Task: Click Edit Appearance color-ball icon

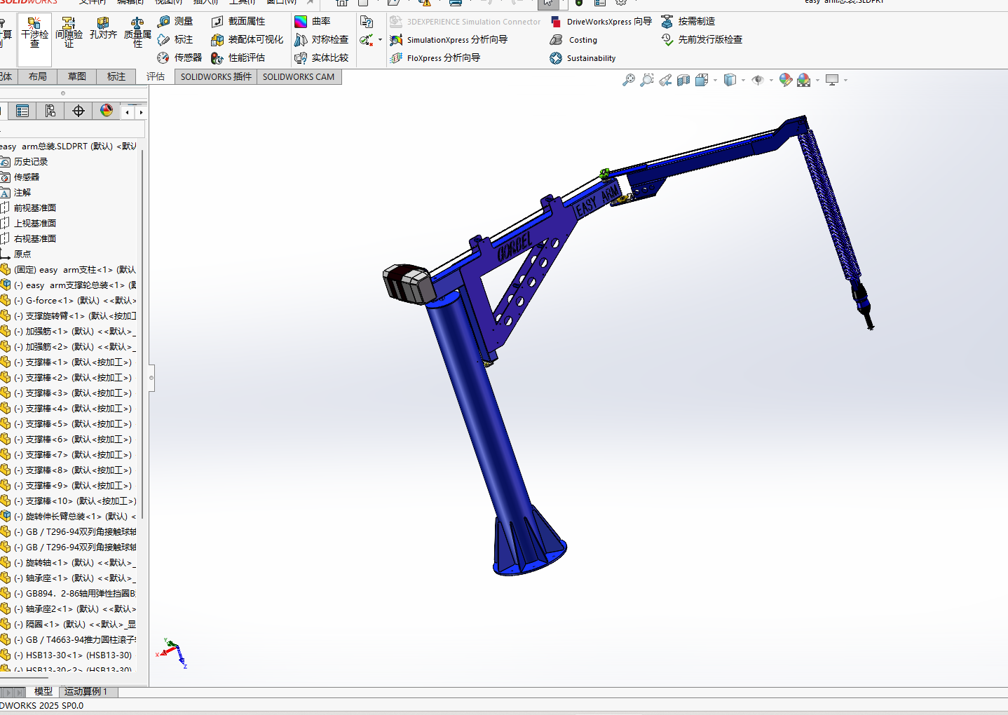Action: (786, 80)
